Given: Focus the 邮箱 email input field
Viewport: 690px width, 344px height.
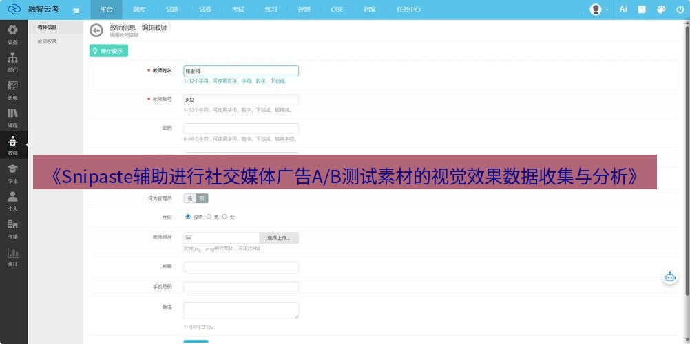Looking at the screenshot, I should pyautogui.click(x=241, y=267).
